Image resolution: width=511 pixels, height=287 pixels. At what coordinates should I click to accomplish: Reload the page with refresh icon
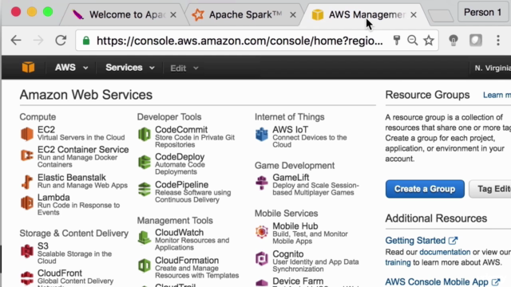tap(61, 41)
